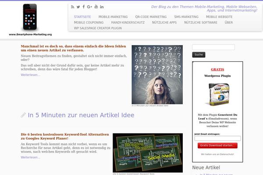Open the Mobile-Marketing menu item
The width and height of the screenshot is (263, 175).
coord(113,17)
